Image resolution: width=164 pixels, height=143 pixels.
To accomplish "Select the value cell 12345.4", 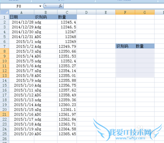I will tap(67, 22).
